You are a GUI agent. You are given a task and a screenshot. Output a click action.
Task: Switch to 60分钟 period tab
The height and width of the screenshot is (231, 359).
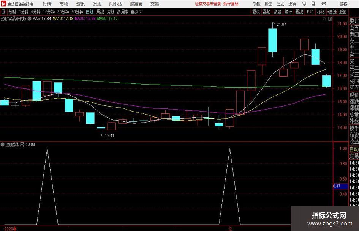point(77,12)
